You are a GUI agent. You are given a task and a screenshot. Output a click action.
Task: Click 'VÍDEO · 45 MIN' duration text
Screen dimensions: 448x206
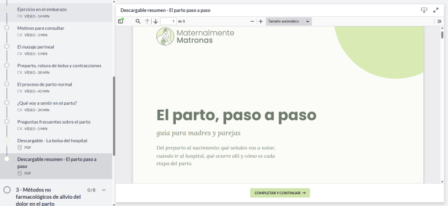[x=37, y=91]
